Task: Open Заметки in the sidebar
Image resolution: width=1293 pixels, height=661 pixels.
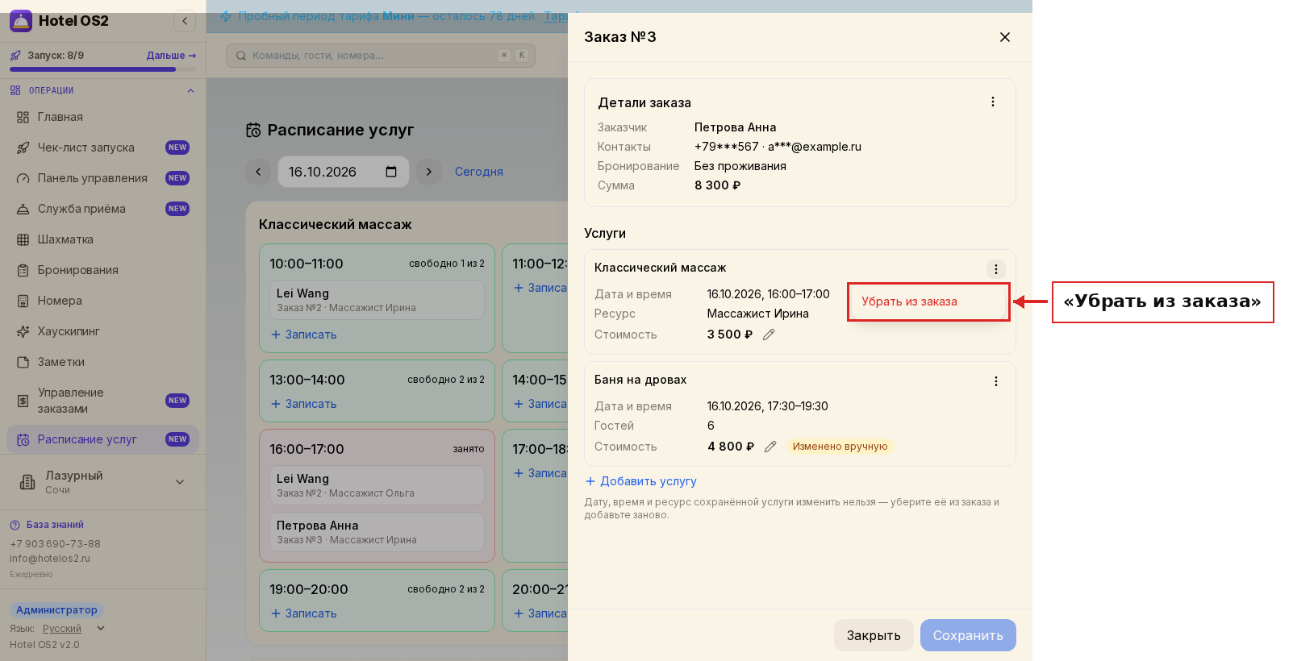Action: coord(102,362)
